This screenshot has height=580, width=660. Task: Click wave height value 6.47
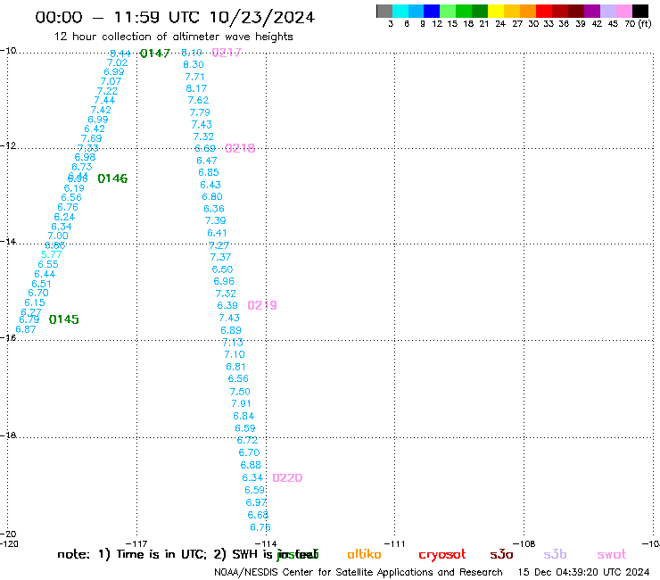click(x=207, y=161)
